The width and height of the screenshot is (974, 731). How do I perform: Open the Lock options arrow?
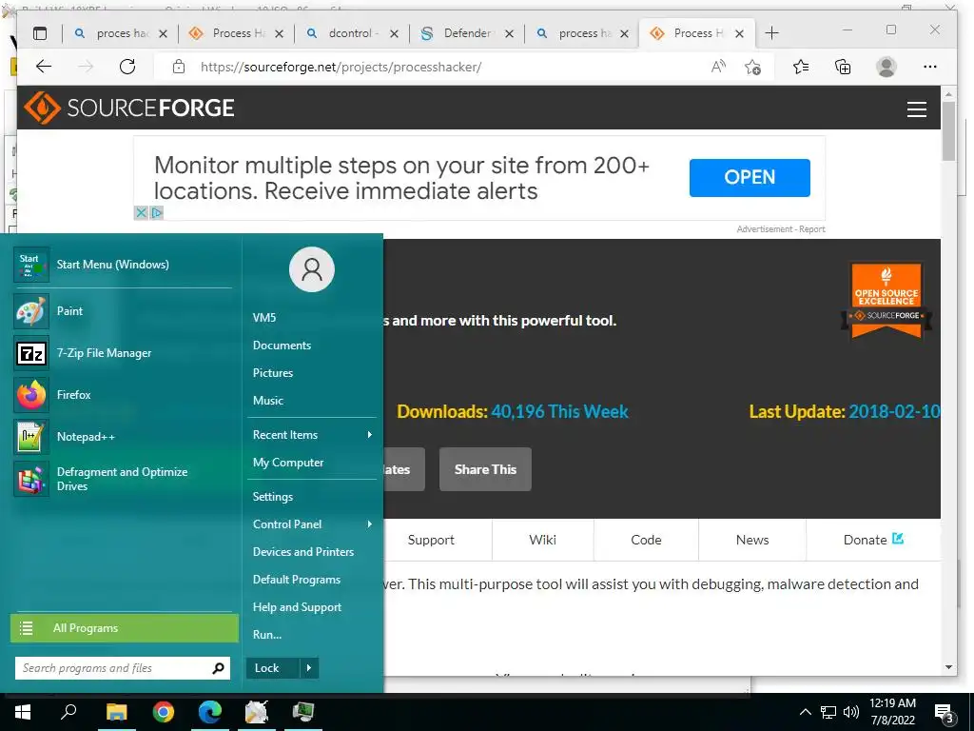point(309,668)
